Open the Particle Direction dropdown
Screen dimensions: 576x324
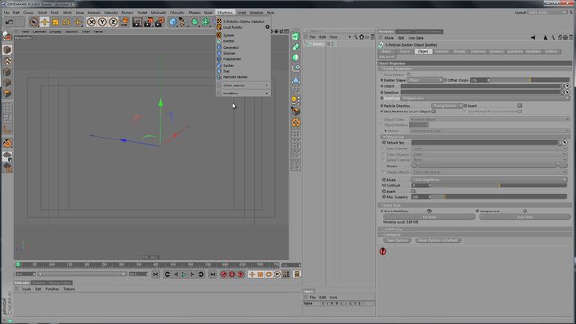[x=447, y=106]
